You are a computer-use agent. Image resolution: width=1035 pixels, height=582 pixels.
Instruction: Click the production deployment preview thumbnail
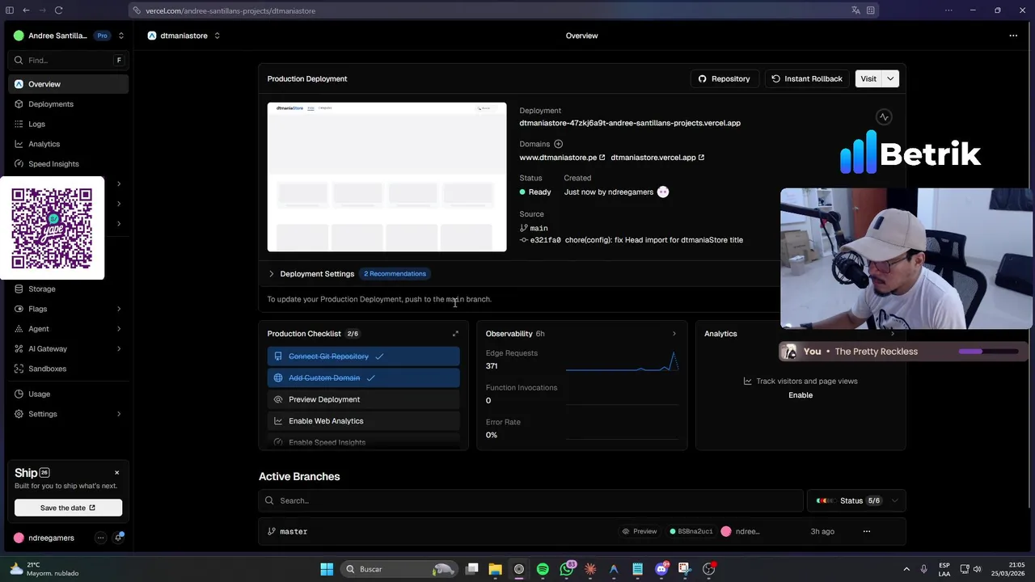coord(387,177)
